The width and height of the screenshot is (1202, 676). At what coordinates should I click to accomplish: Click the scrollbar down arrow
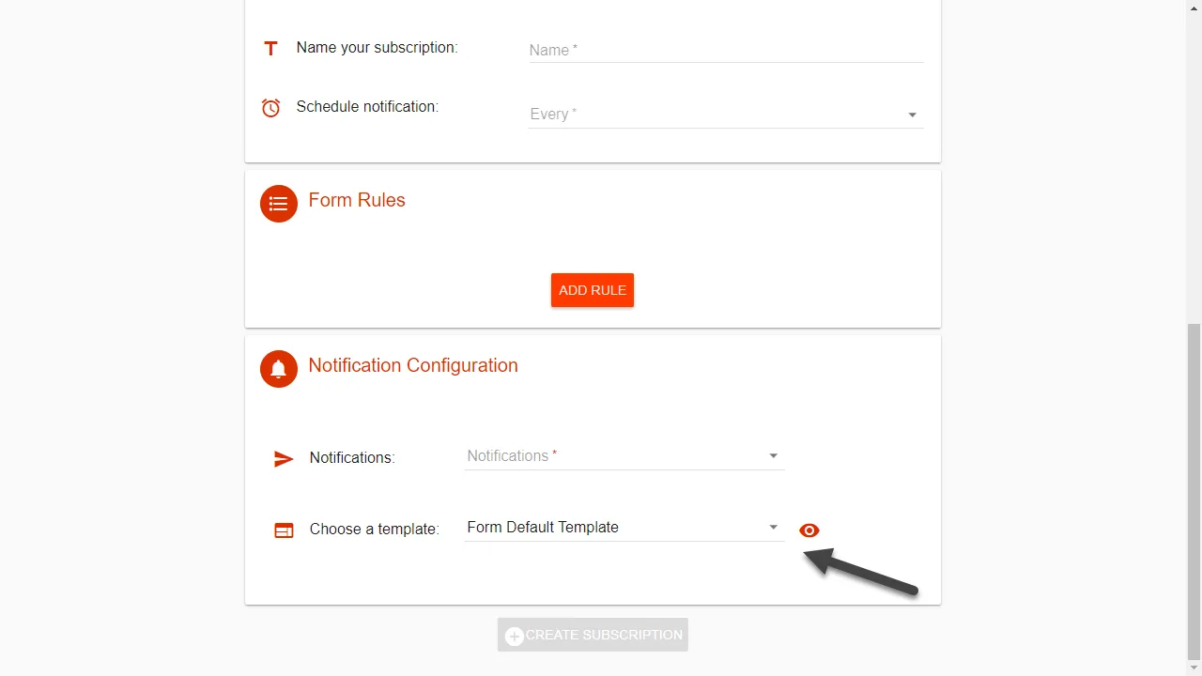coord(1194,668)
